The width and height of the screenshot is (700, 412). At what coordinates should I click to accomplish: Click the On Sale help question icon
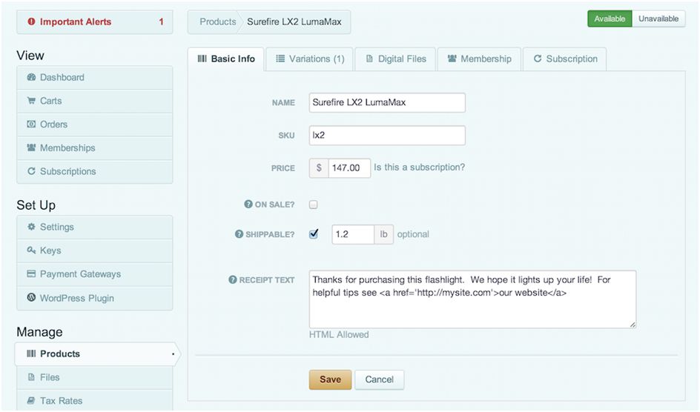click(248, 205)
